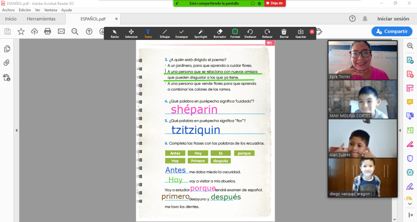The height and width of the screenshot is (222, 417).
Task: Undo annotation with Deshacer
Action: (250, 33)
